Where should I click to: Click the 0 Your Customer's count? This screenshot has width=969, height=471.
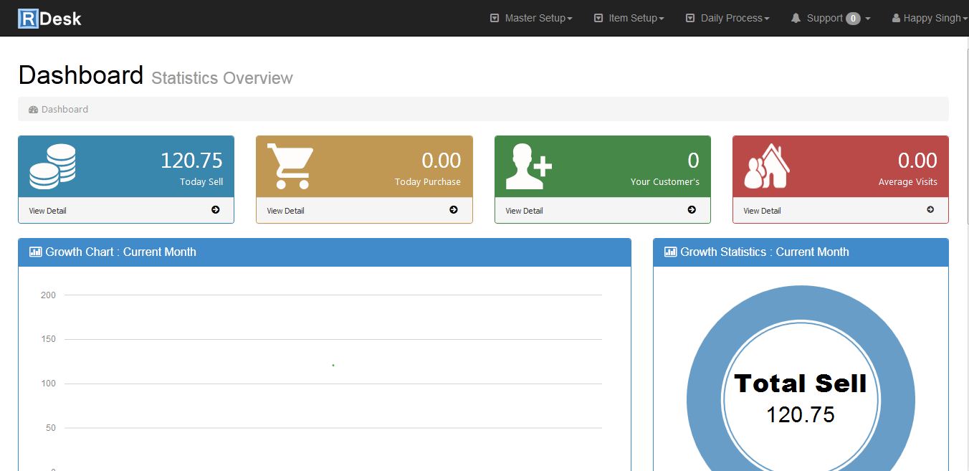693,161
